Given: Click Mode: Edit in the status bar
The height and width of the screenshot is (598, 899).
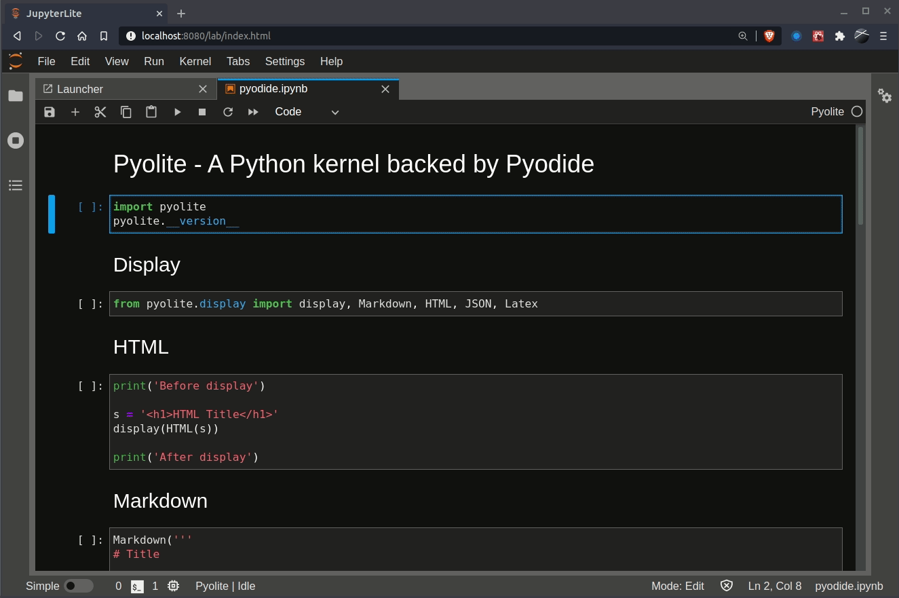Looking at the screenshot, I should (678, 586).
